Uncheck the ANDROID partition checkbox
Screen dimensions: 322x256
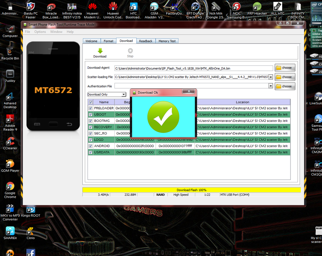coord(90,146)
